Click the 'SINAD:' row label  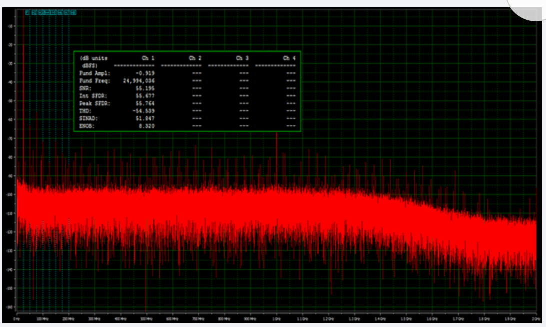pos(88,119)
